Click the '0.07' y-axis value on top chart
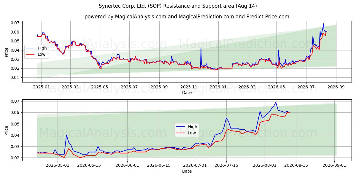Viewport: 356px width, 178px height. [15, 23]
